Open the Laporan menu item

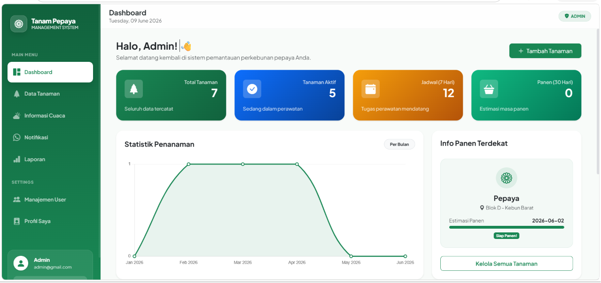click(50, 159)
